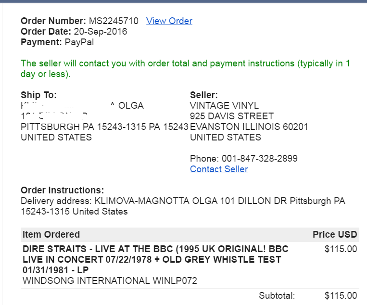367x305 pixels.
Task: Select the VINTAGE VINYL seller name
Action: 224,106
